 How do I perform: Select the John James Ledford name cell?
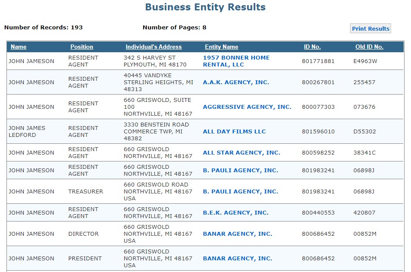click(27, 131)
